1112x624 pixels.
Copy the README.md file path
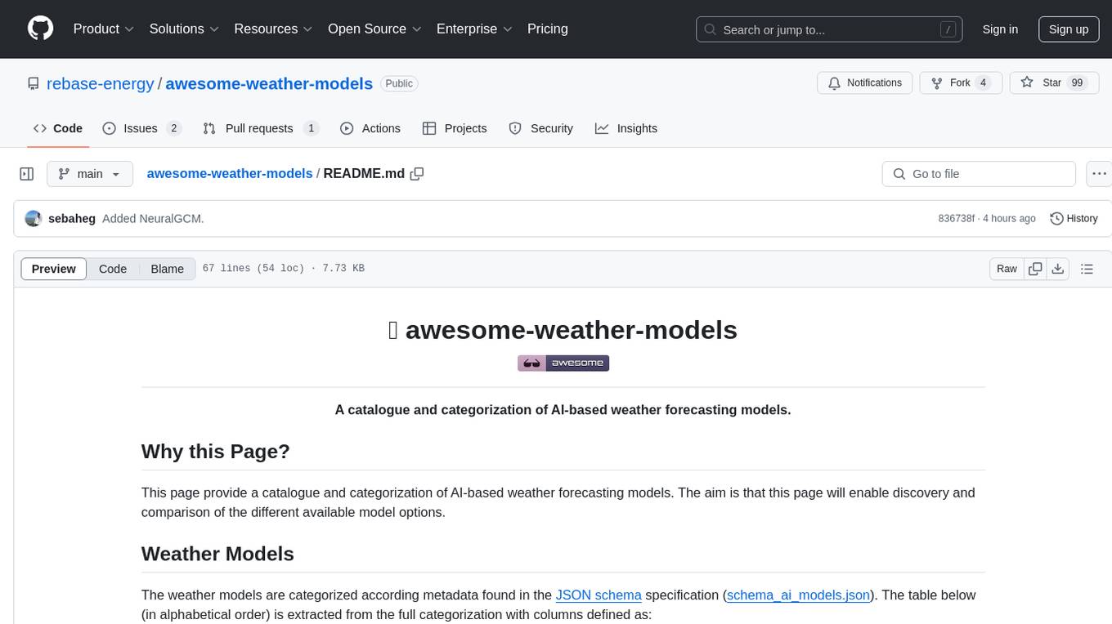coord(417,174)
